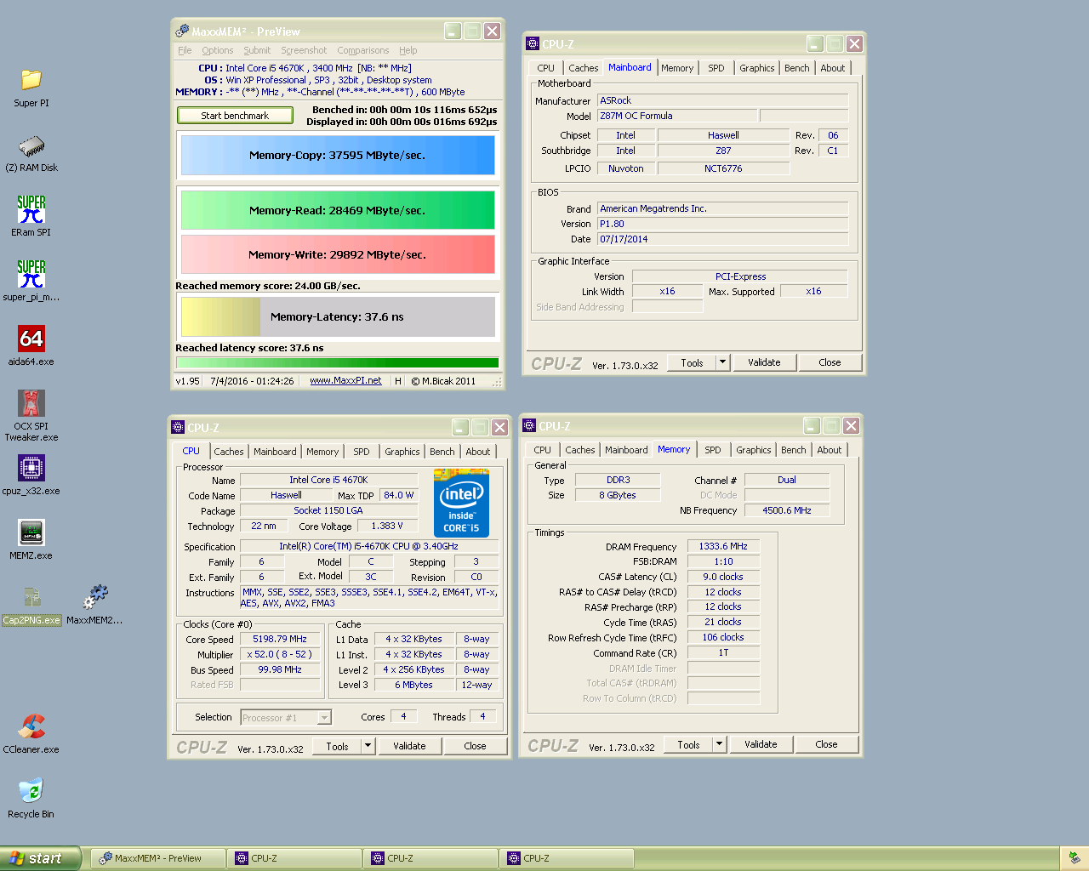Click the BIOS date 07/17/2014 value
The height and width of the screenshot is (871, 1089).
722,239
